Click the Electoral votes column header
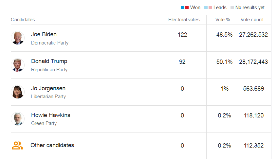This screenshot has width=278, height=159. point(184,20)
